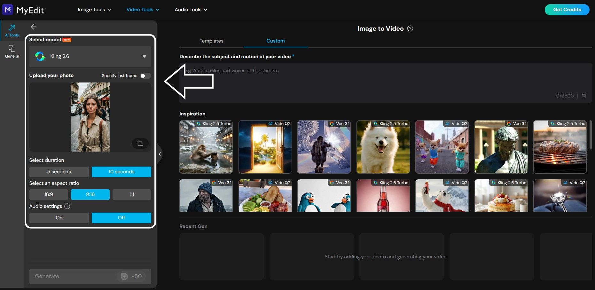The width and height of the screenshot is (595, 290).
Task: Click the Recent Gen heading
Action: [193, 226]
